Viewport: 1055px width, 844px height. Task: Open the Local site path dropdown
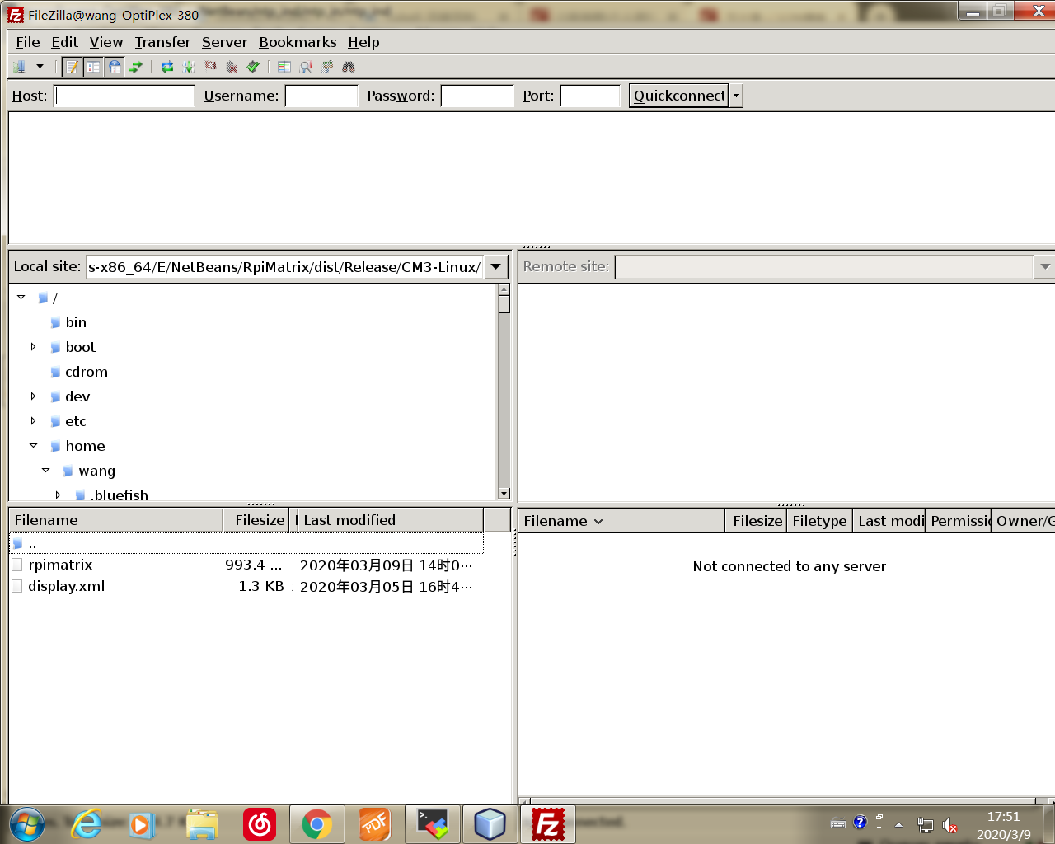click(495, 267)
